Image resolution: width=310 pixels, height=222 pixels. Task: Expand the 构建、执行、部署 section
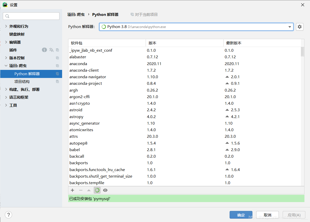point(6,89)
